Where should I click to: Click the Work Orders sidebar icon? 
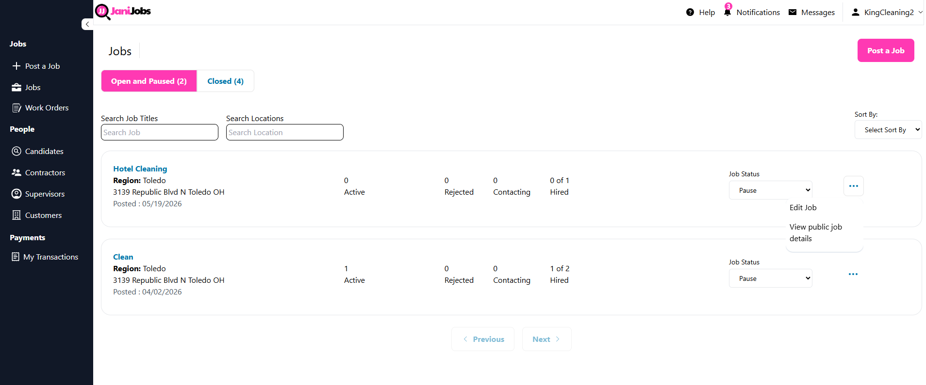17,108
